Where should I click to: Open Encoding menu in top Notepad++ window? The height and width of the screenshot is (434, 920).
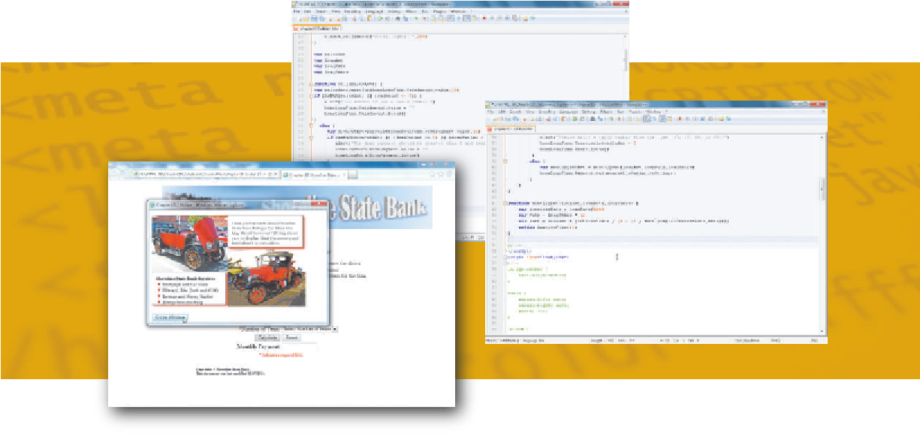(352, 11)
